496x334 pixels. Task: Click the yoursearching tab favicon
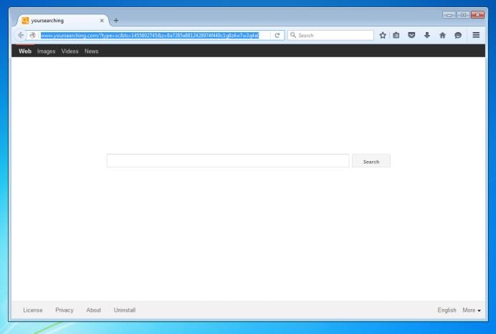[25, 21]
